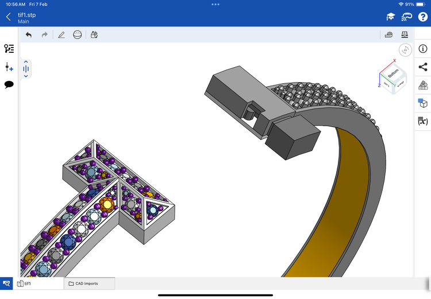The width and height of the screenshot is (431, 299).
Task: Open the help question mark
Action: pos(422,17)
